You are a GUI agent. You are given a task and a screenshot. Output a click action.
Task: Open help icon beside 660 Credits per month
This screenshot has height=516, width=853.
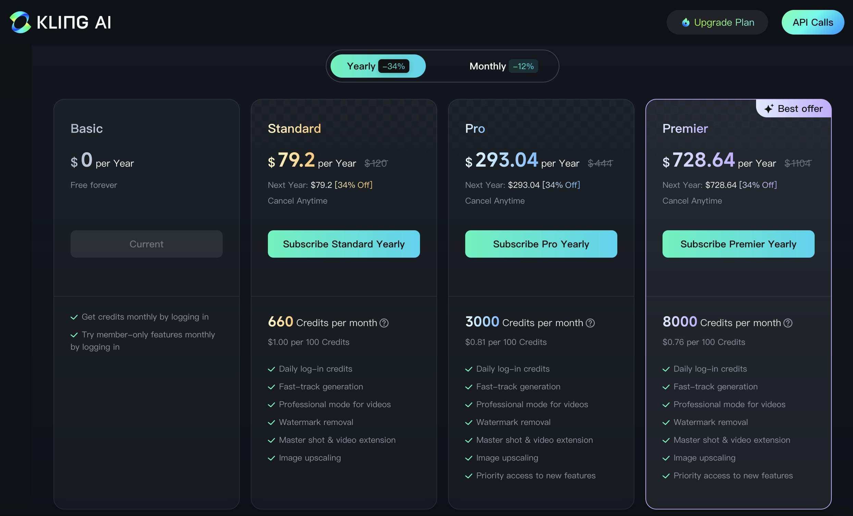click(x=384, y=323)
